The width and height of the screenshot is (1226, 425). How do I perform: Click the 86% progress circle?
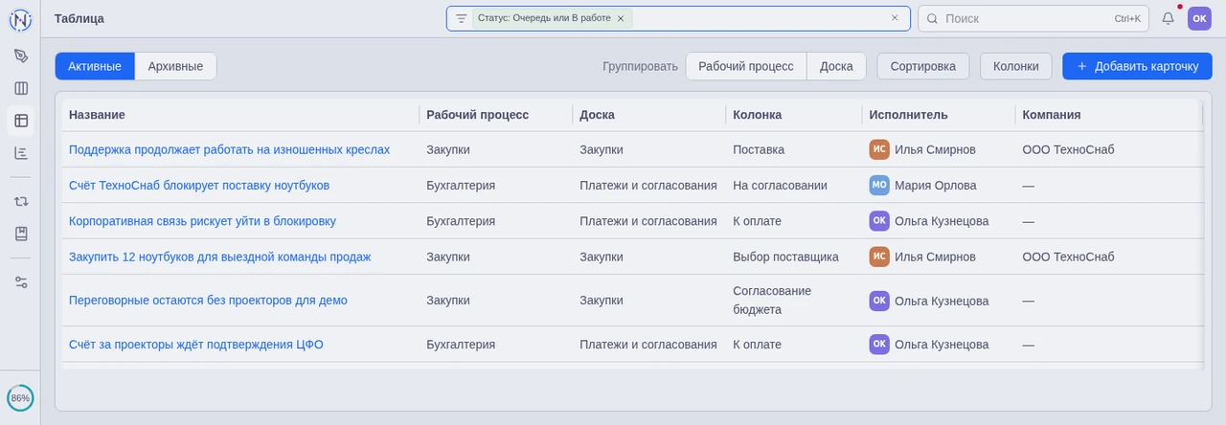pyautogui.click(x=20, y=398)
